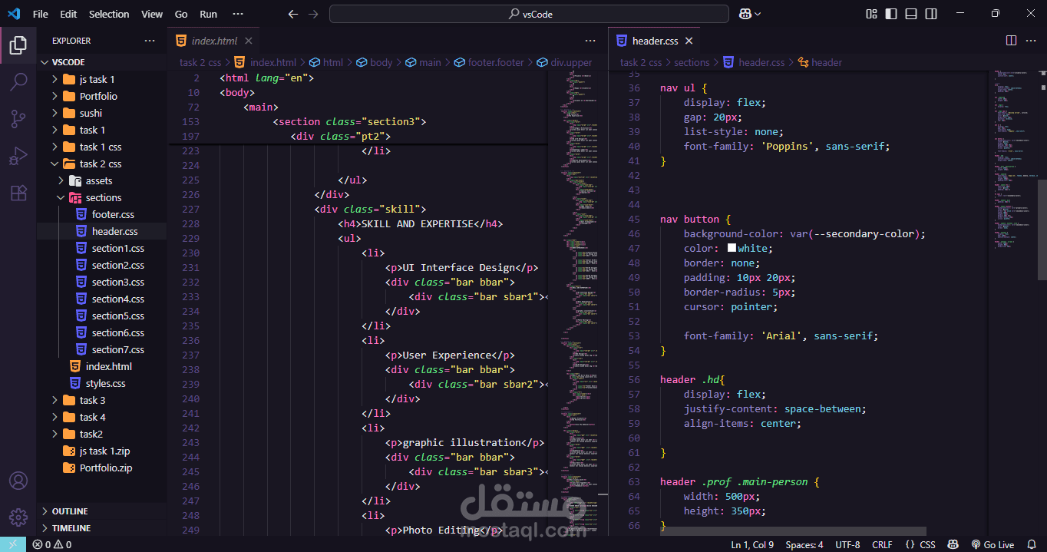Click the white color swatch in header.css
This screenshot has width=1047, height=552.
[732, 249]
